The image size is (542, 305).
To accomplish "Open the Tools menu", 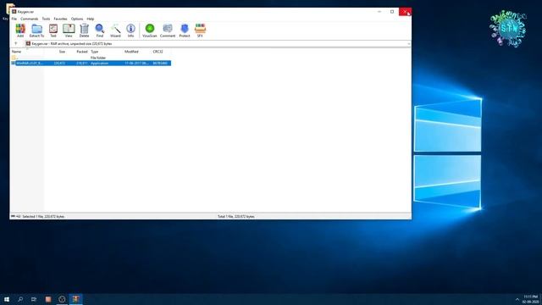I will 46,19.
